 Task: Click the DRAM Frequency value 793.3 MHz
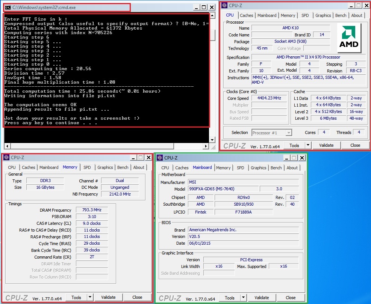coord(92,210)
